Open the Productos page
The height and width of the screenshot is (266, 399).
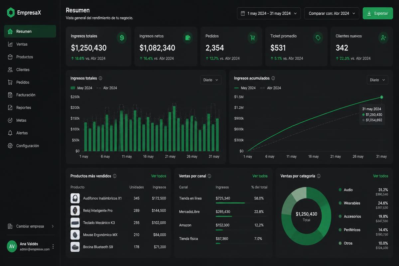[x=30, y=57]
